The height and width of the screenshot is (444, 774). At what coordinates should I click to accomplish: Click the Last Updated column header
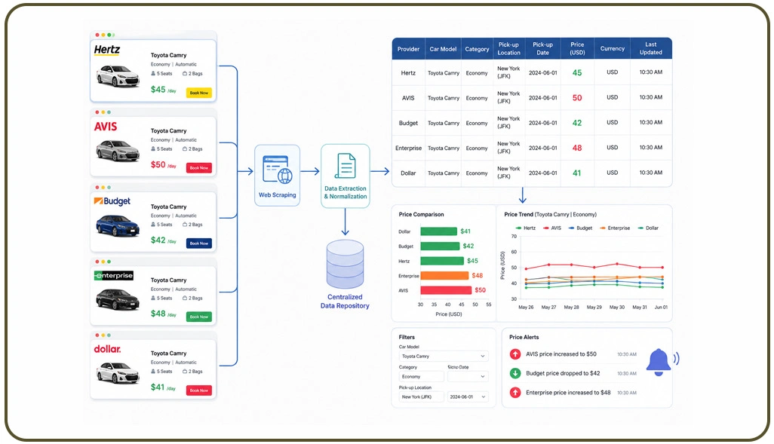650,49
